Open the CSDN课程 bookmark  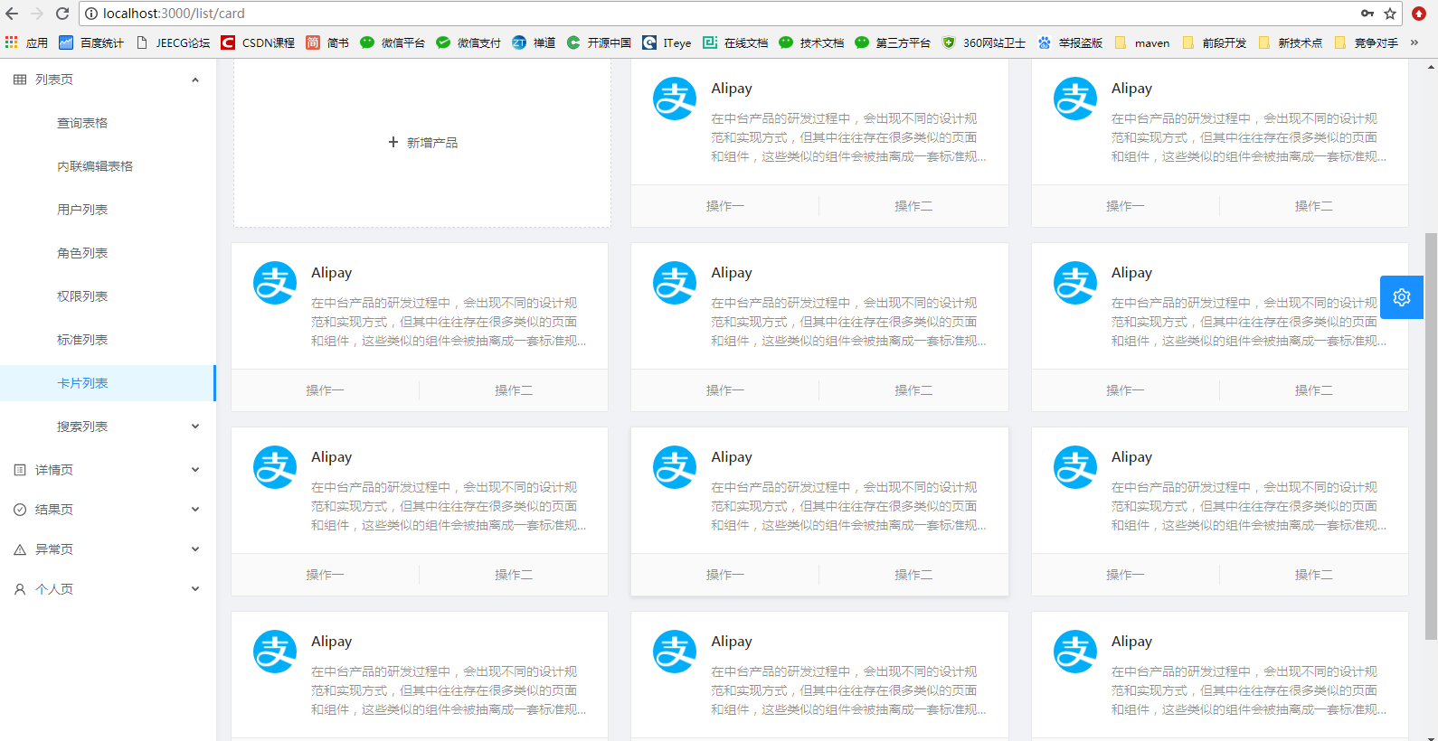pyautogui.click(x=258, y=42)
